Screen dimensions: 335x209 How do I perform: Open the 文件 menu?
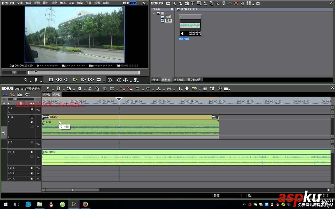point(20,3)
